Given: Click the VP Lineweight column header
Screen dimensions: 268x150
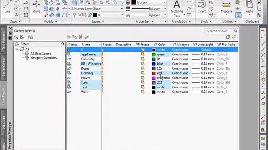Looking at the screenshot, I should point(203,45).
